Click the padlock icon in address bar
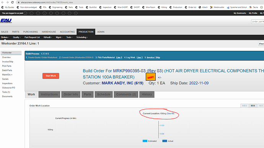This screenshot has width=264, height=148. coord(19,2)
